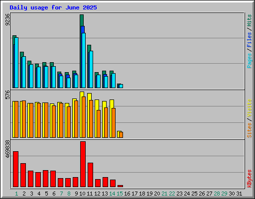The image size is (255, 199).
Task: Click day 6 on the x-axis
Action: 54,194
